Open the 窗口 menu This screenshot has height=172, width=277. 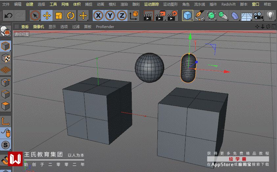click(255, 4)
